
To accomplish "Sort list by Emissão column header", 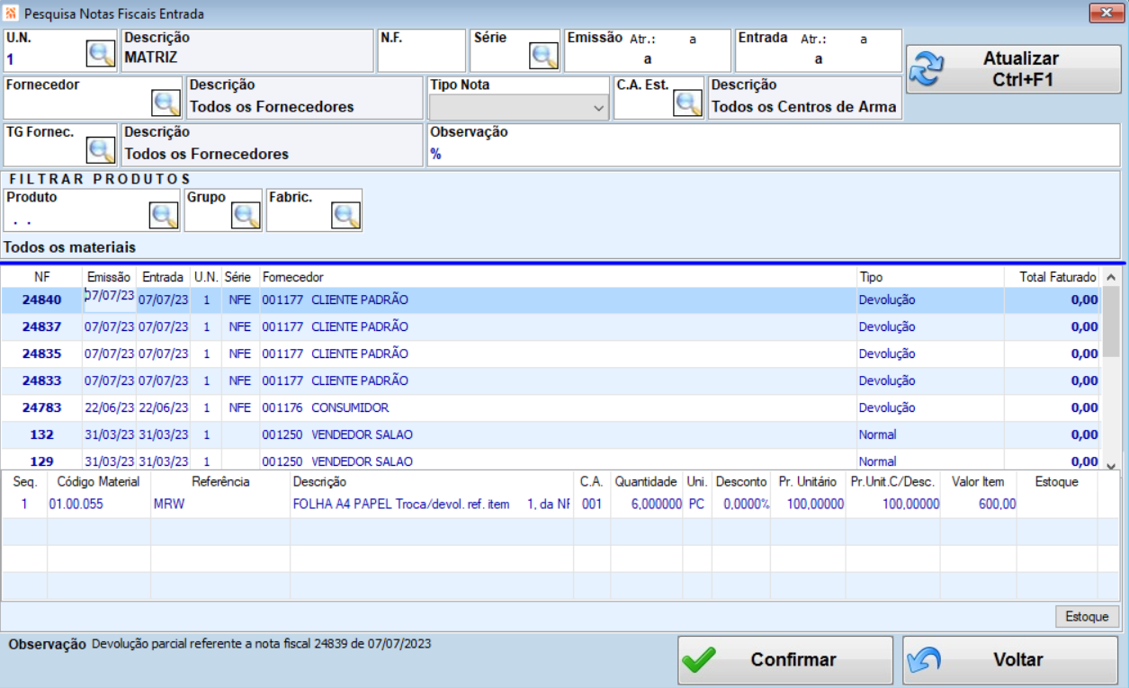I will pos(109,277).
